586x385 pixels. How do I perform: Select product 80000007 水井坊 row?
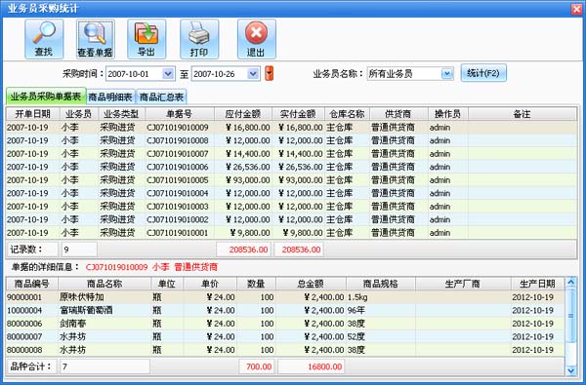click(285, 337)
